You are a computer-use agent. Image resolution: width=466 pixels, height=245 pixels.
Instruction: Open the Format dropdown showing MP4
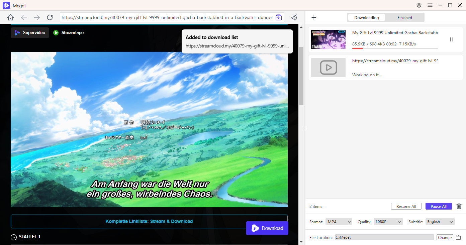tap(339, 222)
